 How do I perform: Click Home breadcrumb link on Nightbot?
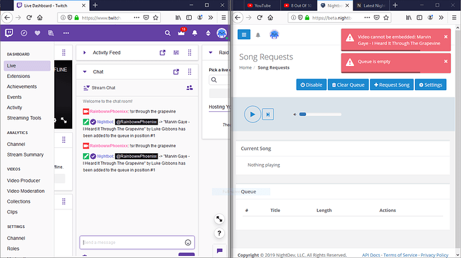tap(245, 67)
